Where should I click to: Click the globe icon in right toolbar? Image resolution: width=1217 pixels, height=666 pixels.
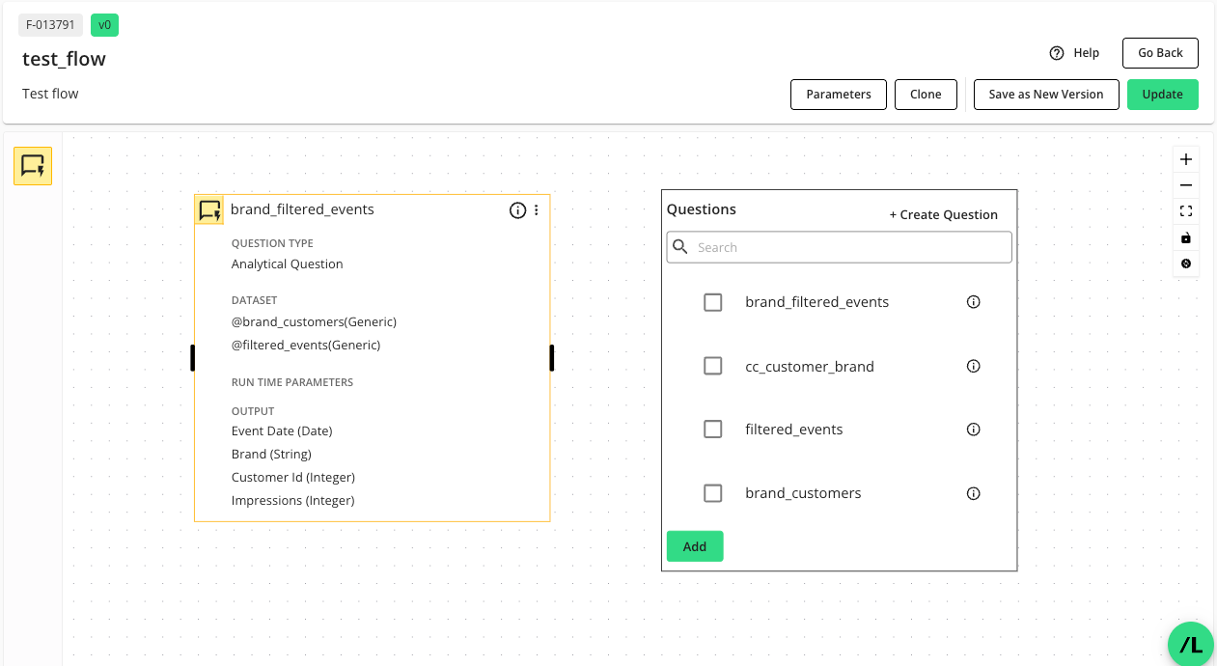point(1185,264)
